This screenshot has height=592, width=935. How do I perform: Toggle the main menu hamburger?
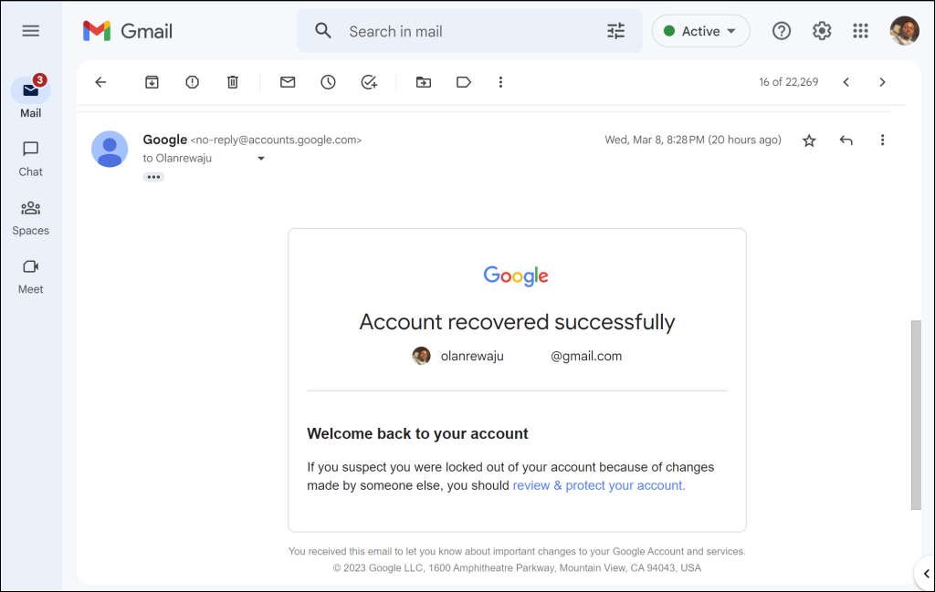tap(31, 31)
